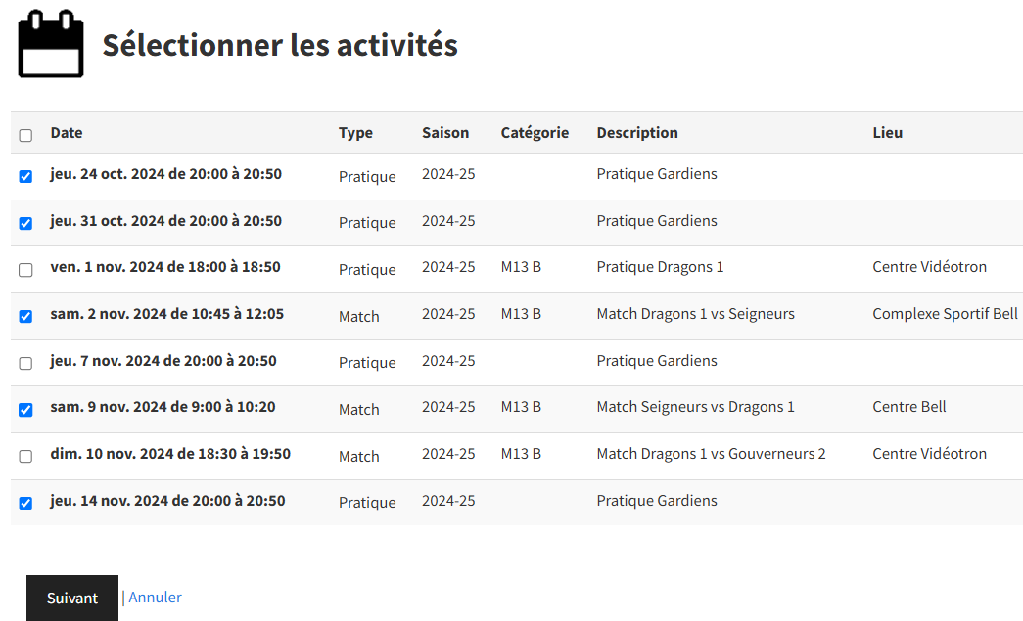
Task: Uncheck the jeu. 31 oct. 2024 practice
Action: (25, 224)
